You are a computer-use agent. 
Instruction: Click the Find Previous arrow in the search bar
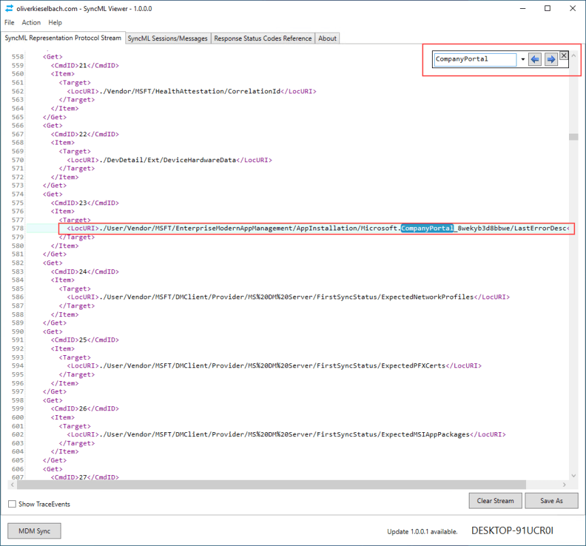(534, 60)
